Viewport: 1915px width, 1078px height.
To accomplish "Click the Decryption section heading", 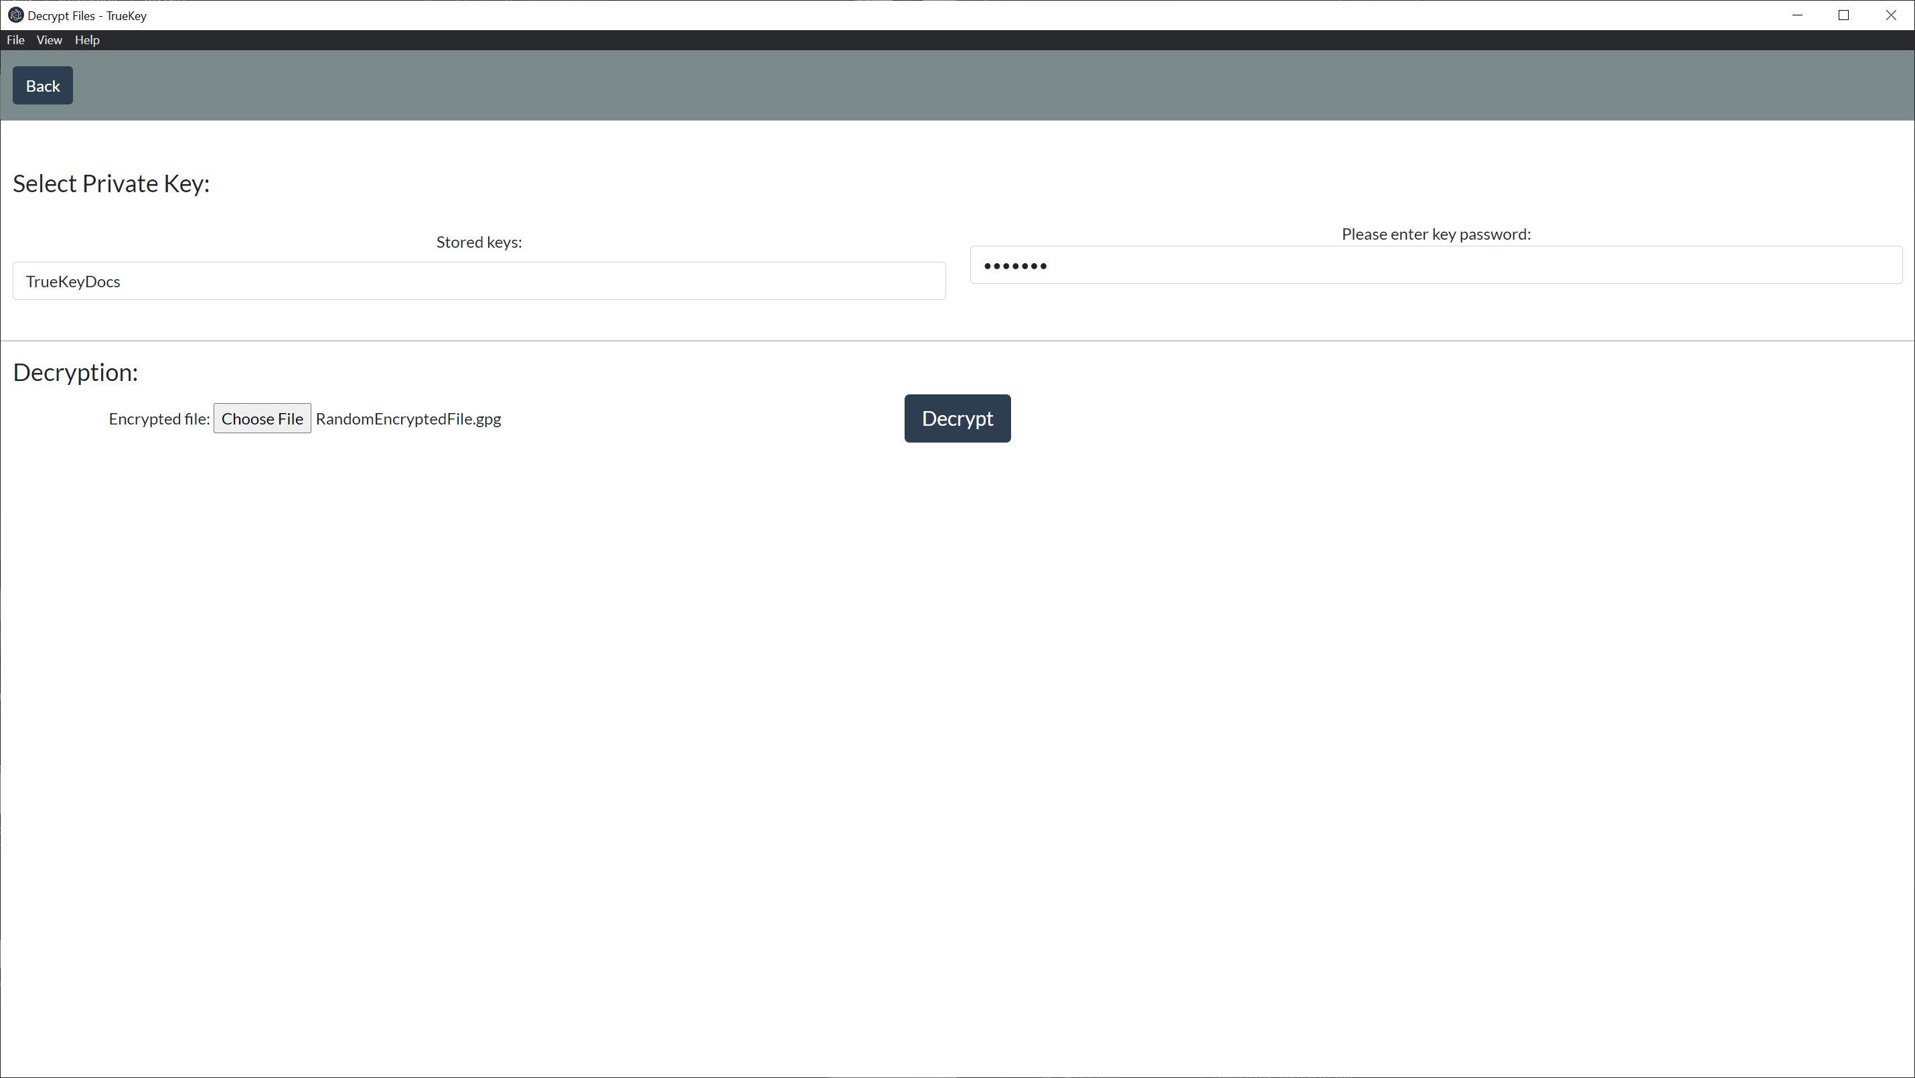I will click(x=75, y=372).
